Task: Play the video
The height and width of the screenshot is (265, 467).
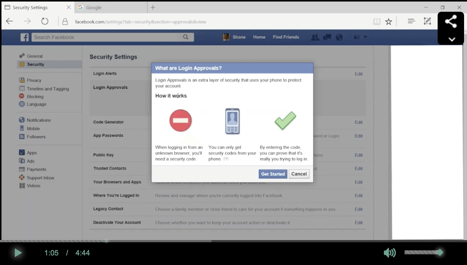Action: (18, 253)
